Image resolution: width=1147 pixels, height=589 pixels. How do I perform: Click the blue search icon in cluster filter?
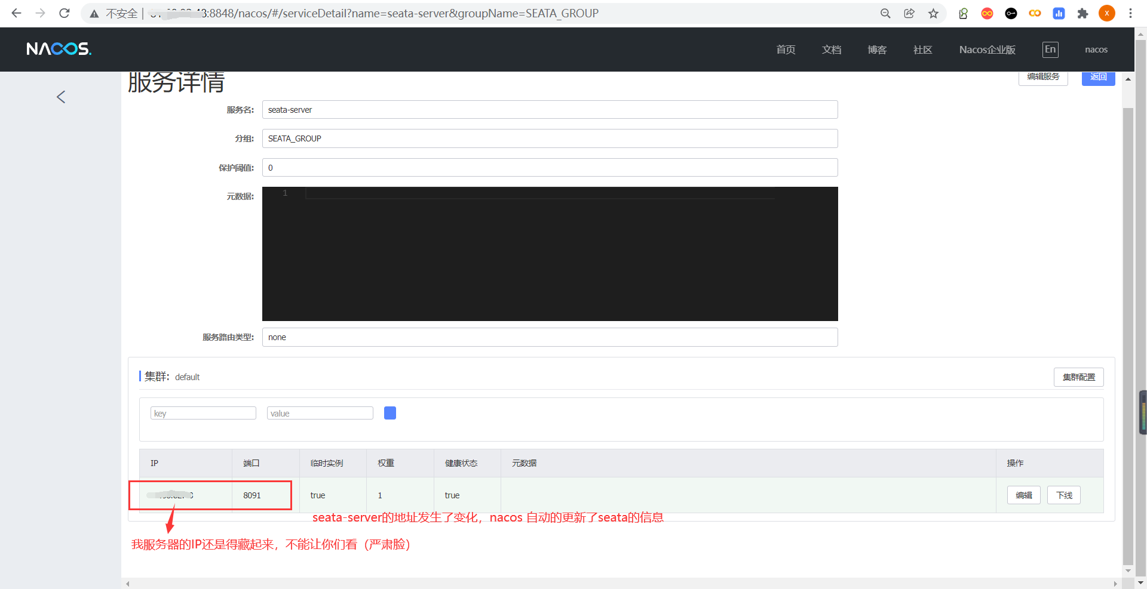[390, 412]
